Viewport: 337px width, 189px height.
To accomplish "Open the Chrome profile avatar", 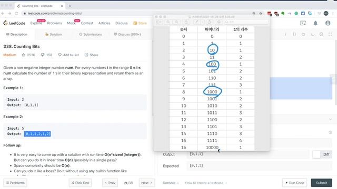I will (326, 14).
